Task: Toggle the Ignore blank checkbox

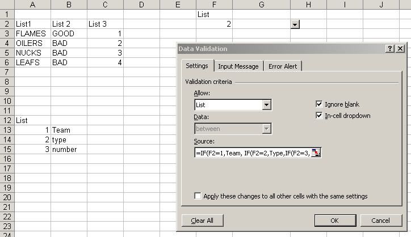Action: [320, 104]
